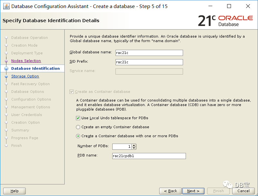258x196 pixels.
Task: Open the Nodes Selection step link
Action: pyautogui.click(x=26, y=61)
